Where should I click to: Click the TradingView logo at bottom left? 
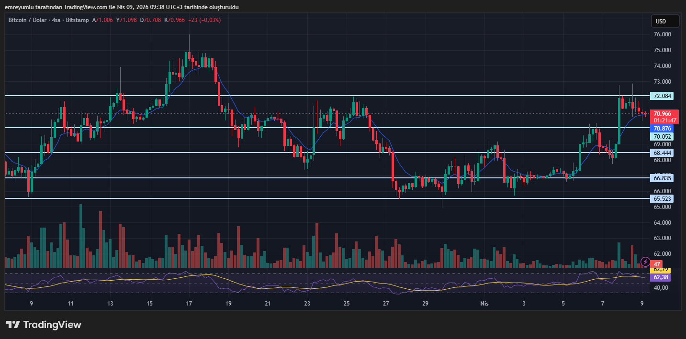[44, 325]
